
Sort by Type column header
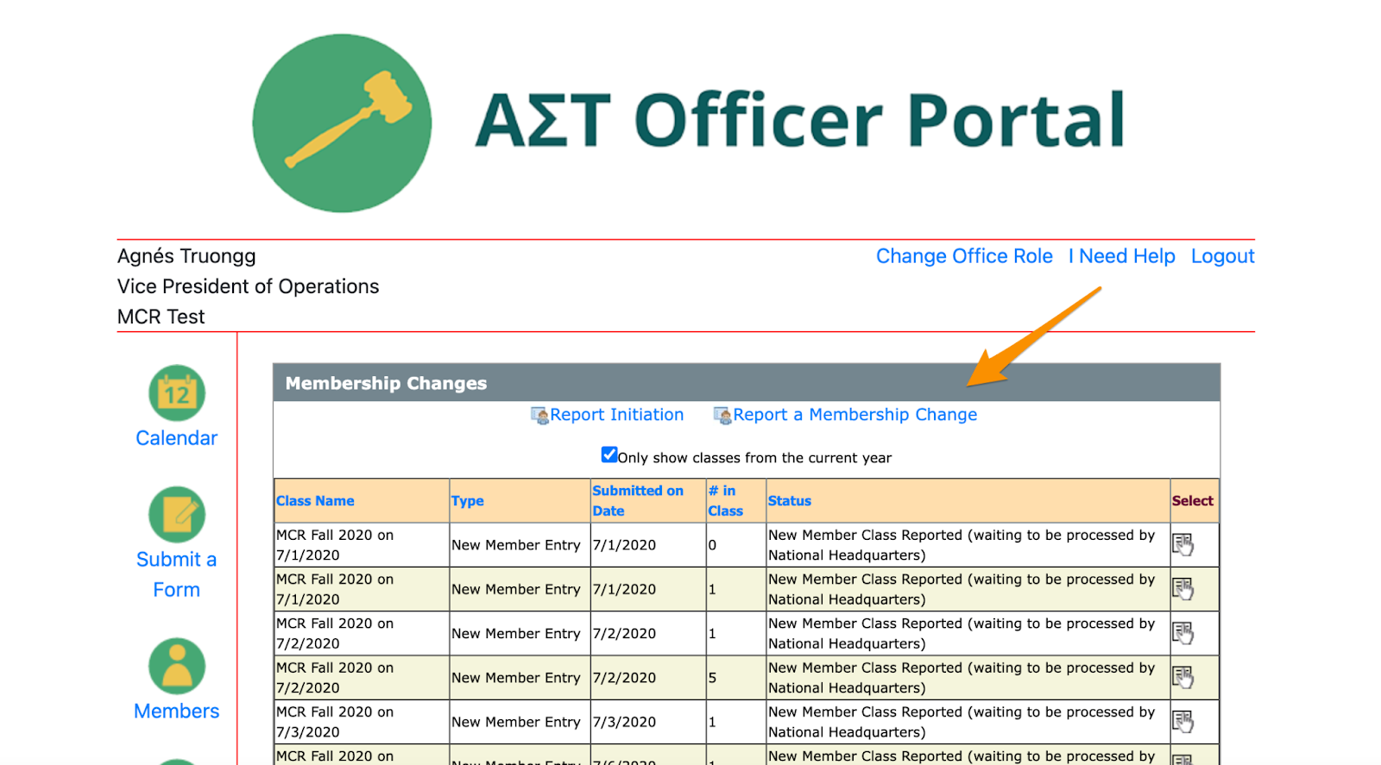point(468,501)
